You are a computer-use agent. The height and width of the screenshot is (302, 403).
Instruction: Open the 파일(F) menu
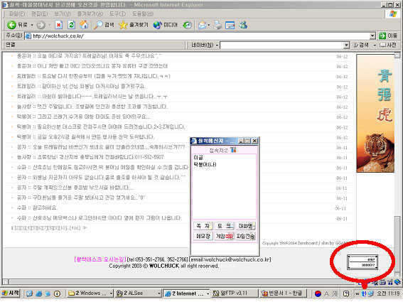(x=17, y=14)
